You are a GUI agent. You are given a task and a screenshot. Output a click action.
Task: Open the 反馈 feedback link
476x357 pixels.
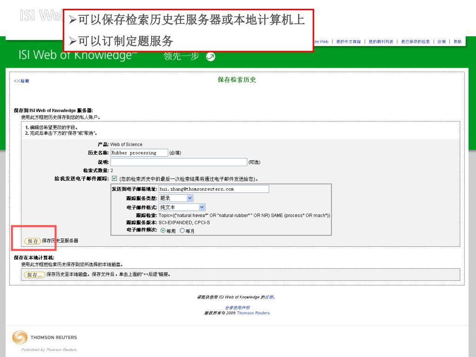[x=269, y=297]
